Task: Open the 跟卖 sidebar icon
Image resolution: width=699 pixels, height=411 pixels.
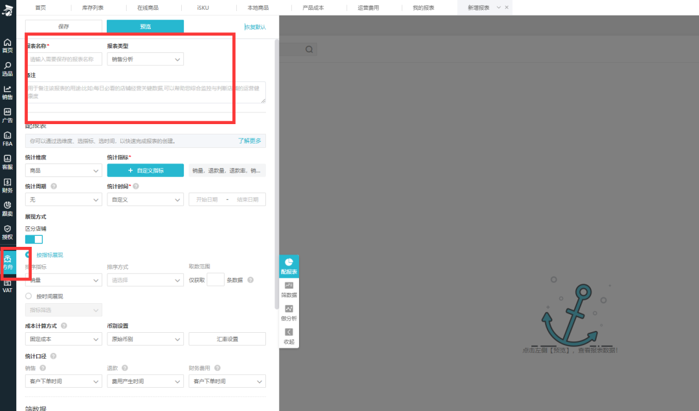Action: 8,209
